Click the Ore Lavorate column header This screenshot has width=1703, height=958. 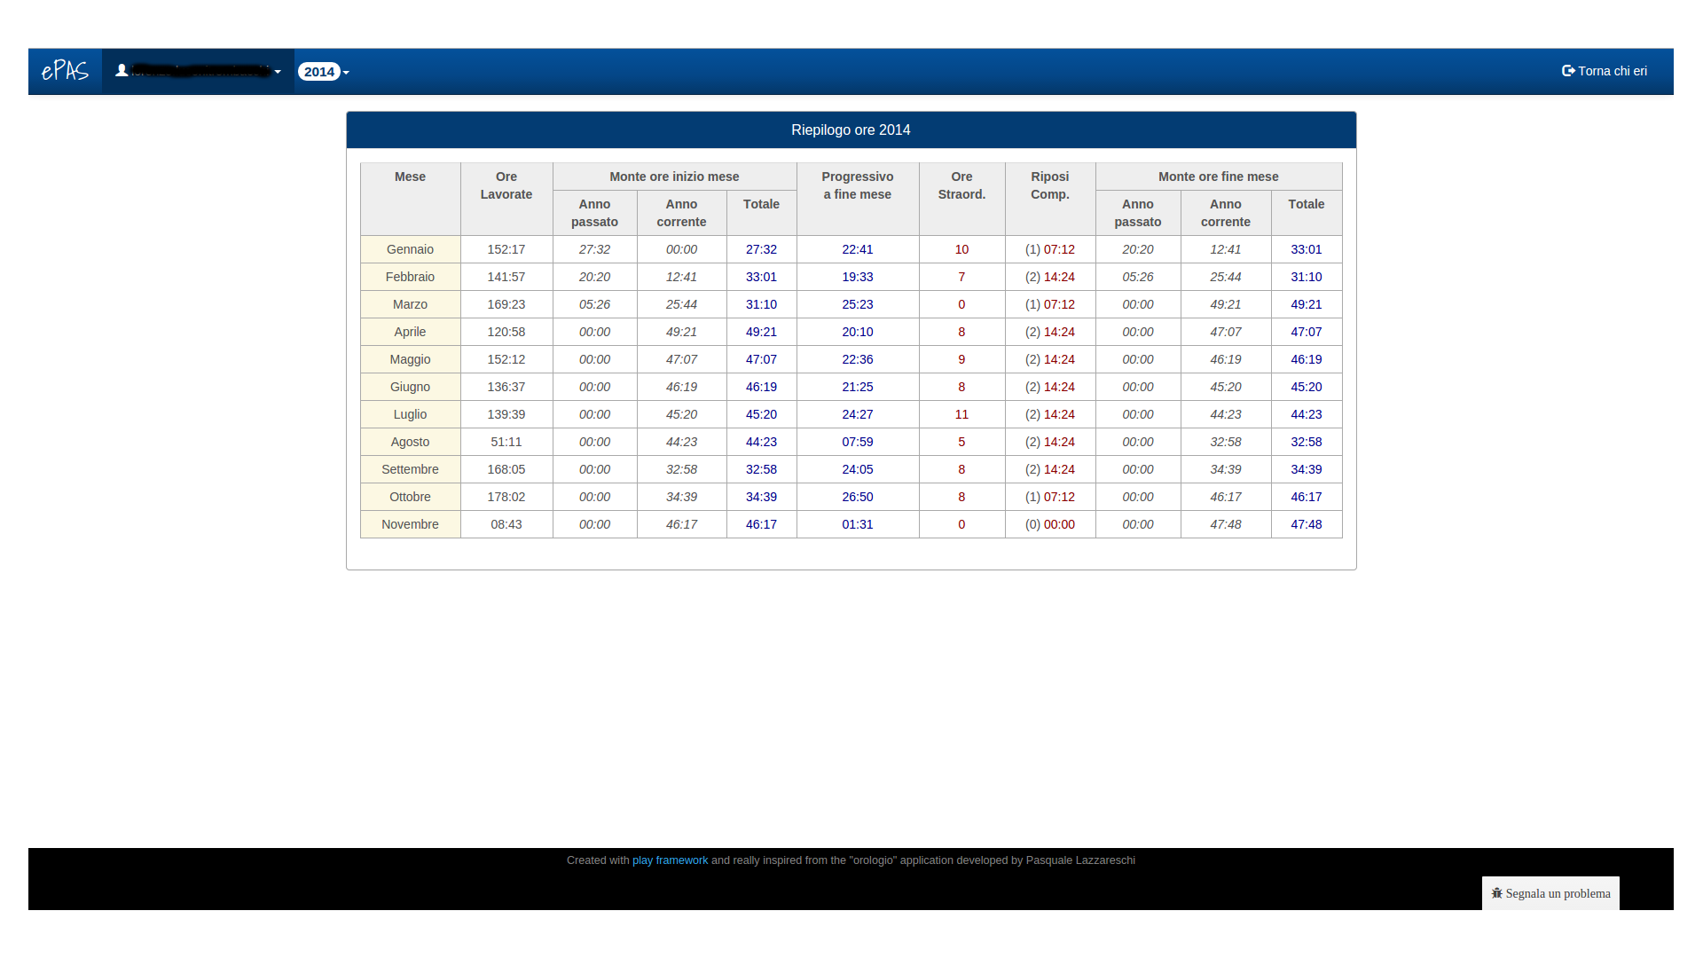tap(506, 185)
